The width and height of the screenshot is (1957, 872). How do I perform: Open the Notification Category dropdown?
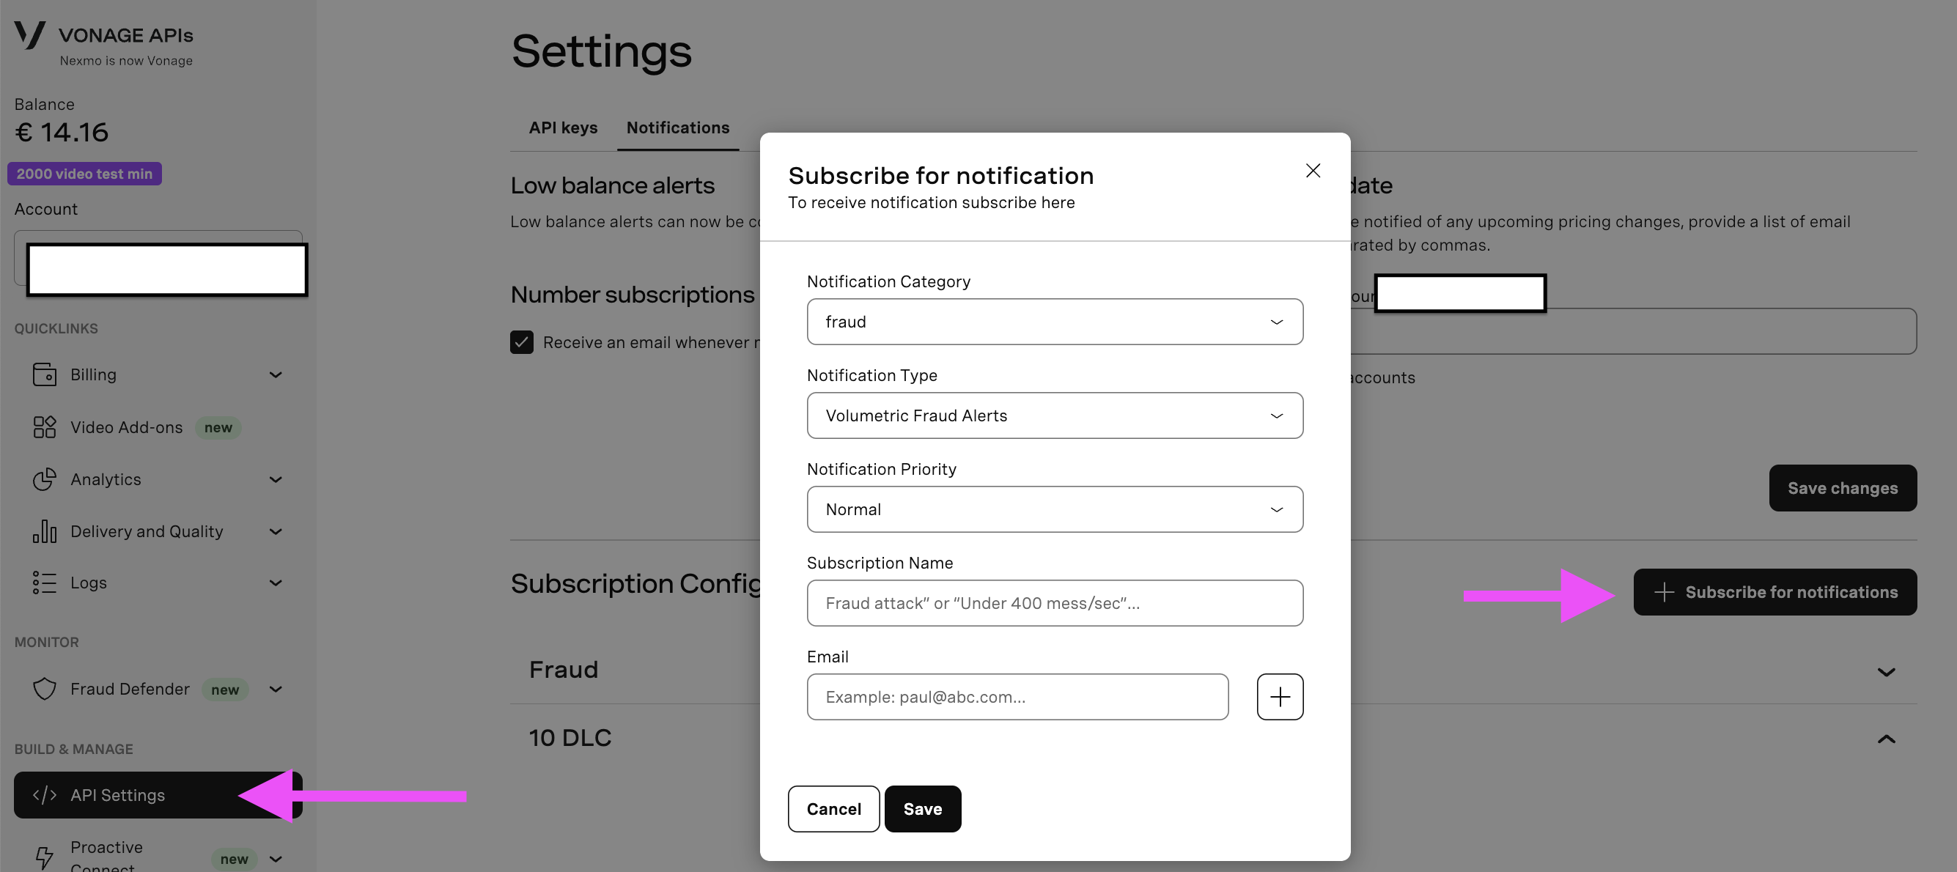[x=1055, y=321]
